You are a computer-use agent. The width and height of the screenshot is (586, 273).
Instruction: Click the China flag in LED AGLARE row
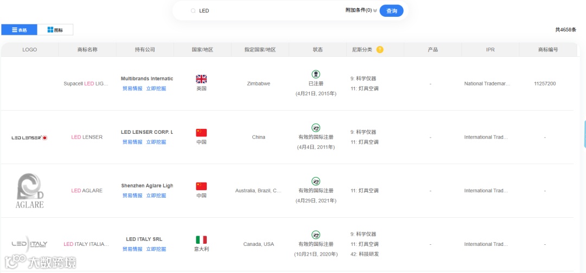pyautogui.click(x=201, y=186)
